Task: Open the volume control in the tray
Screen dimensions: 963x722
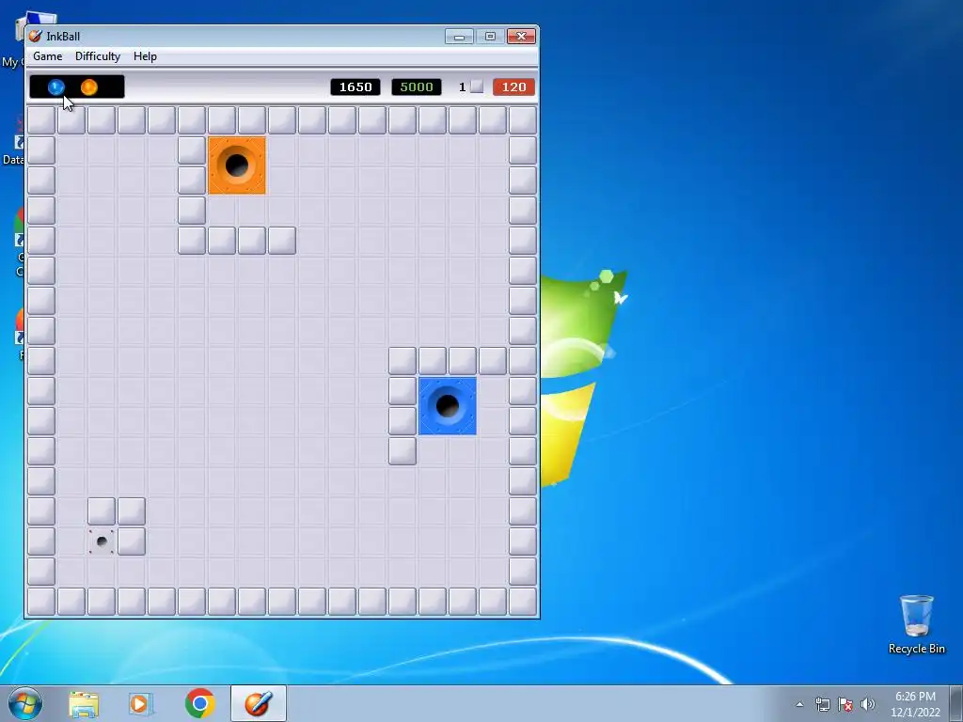Action: point(868,704)
